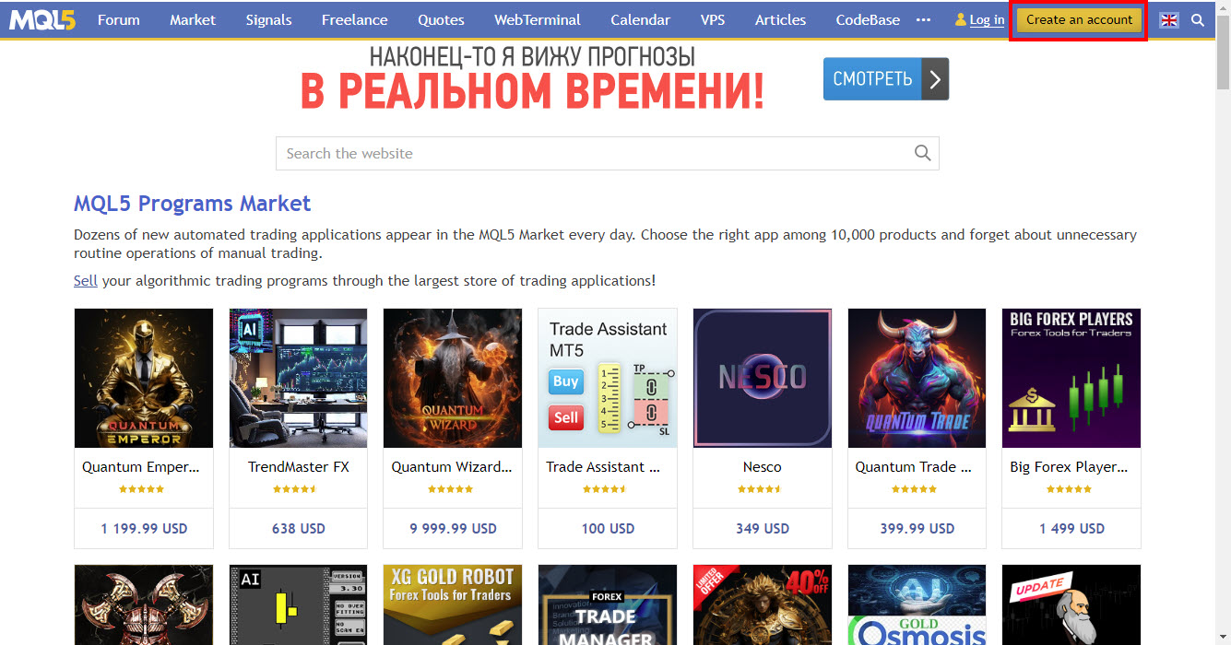
Task: Click the user icon beside Log in
Action: [961, 19]
